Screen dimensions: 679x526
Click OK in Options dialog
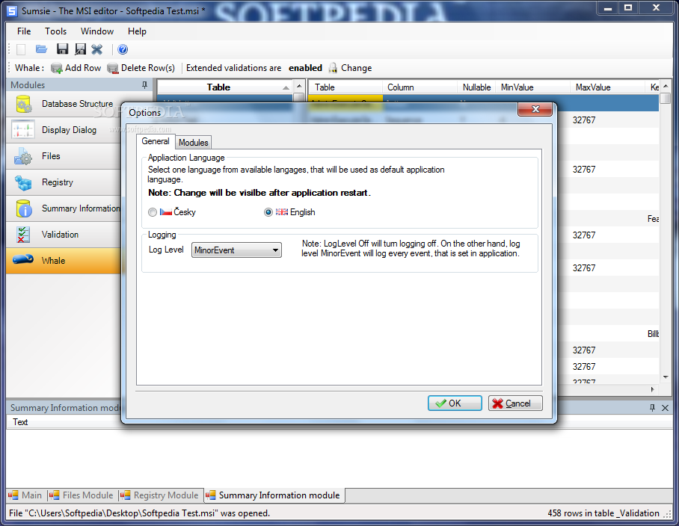tap(455, 403)
